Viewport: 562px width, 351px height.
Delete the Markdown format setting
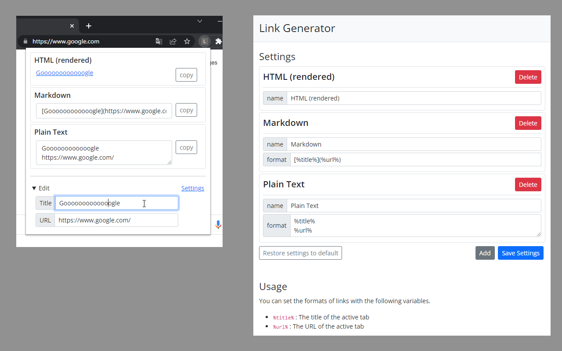528,123
